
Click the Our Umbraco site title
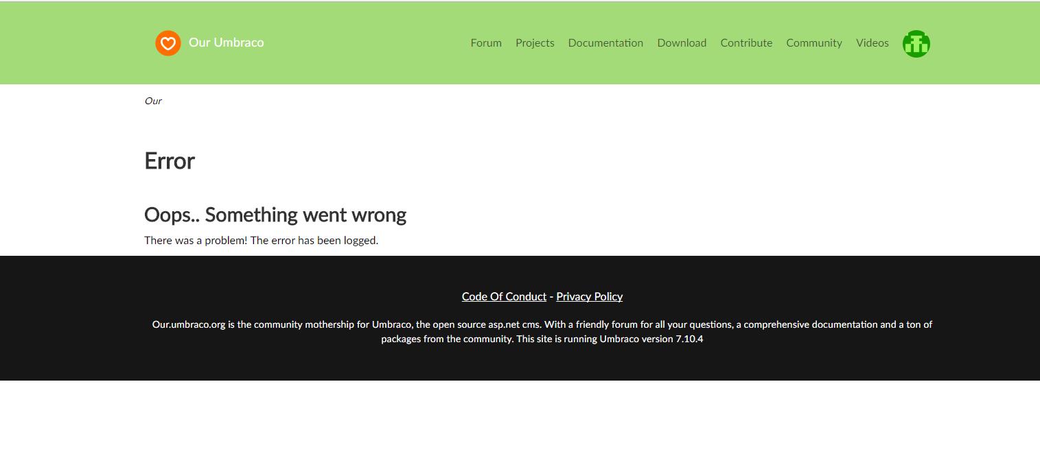pyautogui.click(x=226, y=43)
